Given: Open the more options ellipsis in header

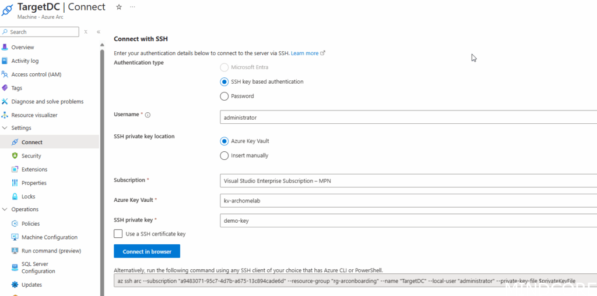Looking at the screenshot, I should (x=132, y=7).
